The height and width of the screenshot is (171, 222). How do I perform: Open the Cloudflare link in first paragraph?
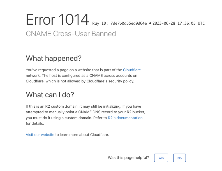point(132,70)
